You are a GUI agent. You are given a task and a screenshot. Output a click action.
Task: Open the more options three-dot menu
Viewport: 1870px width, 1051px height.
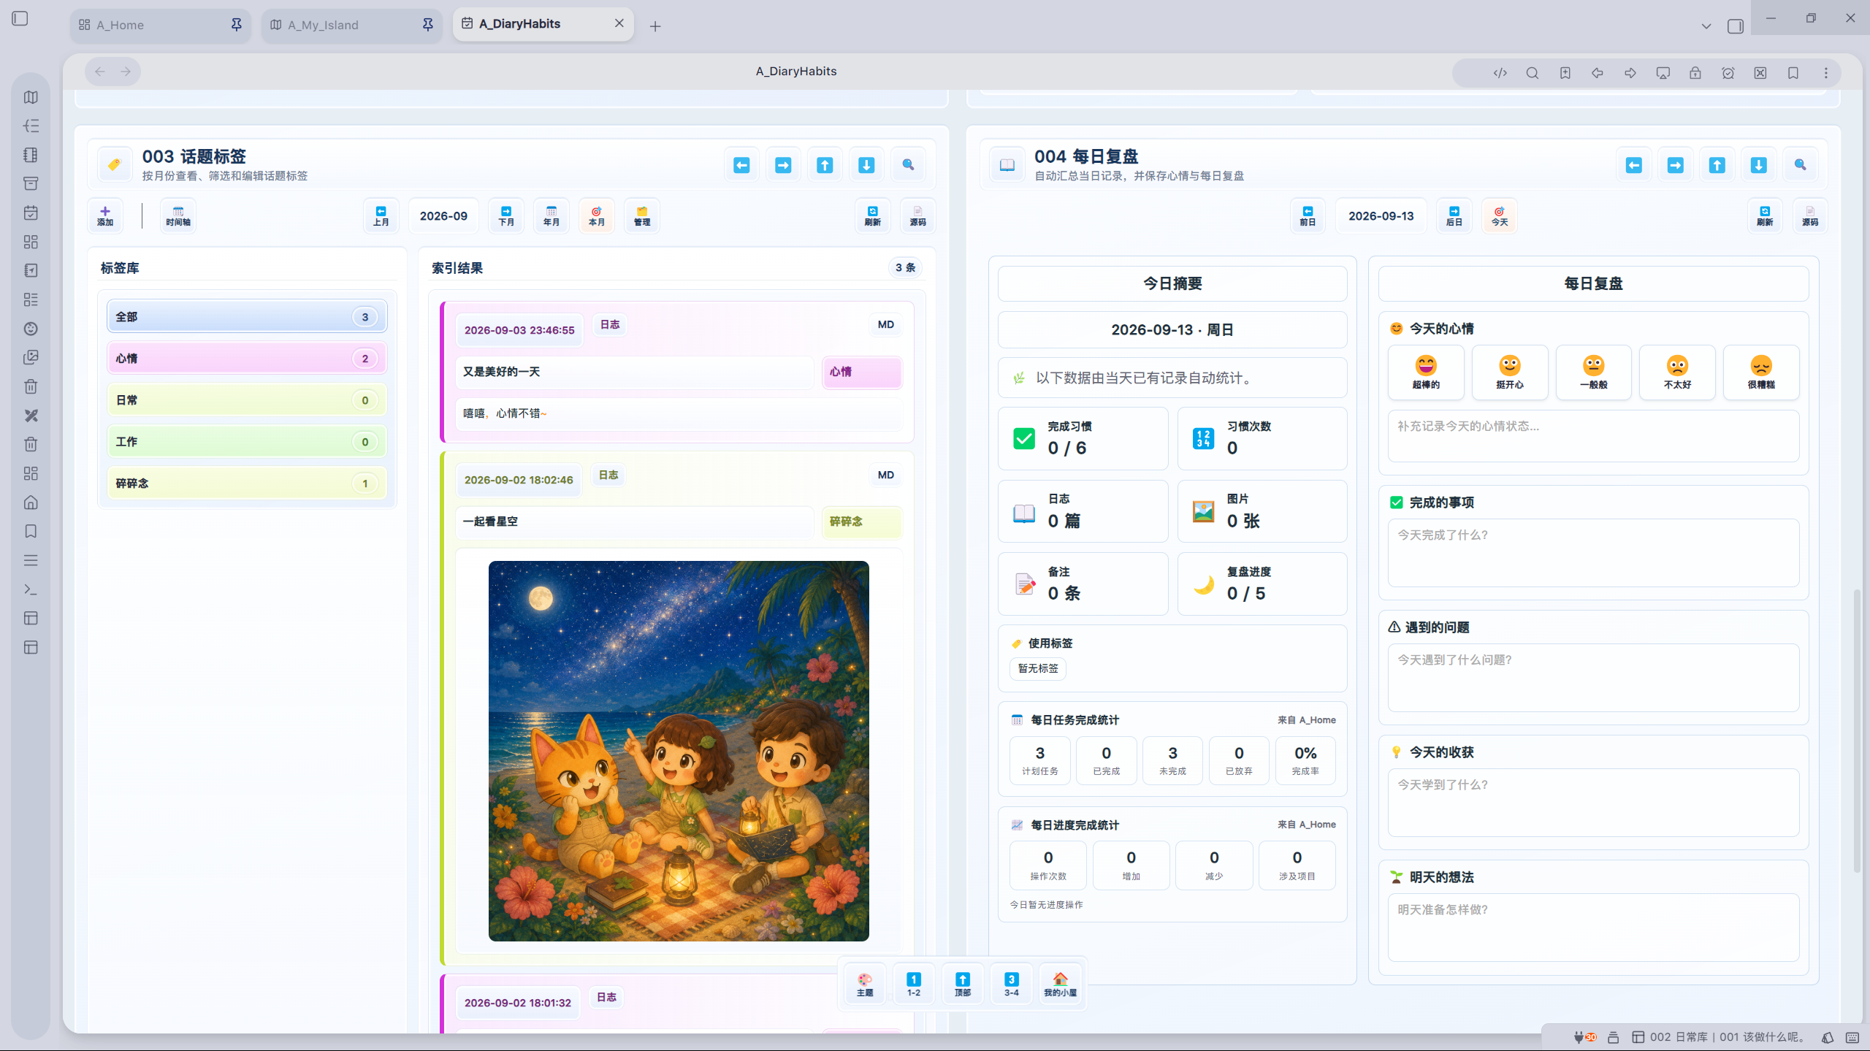(1826, 73)
